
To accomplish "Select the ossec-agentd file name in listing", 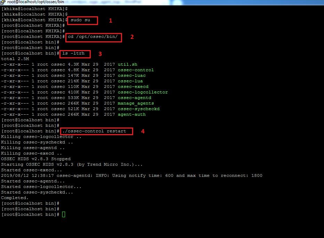I will point(135,98).
